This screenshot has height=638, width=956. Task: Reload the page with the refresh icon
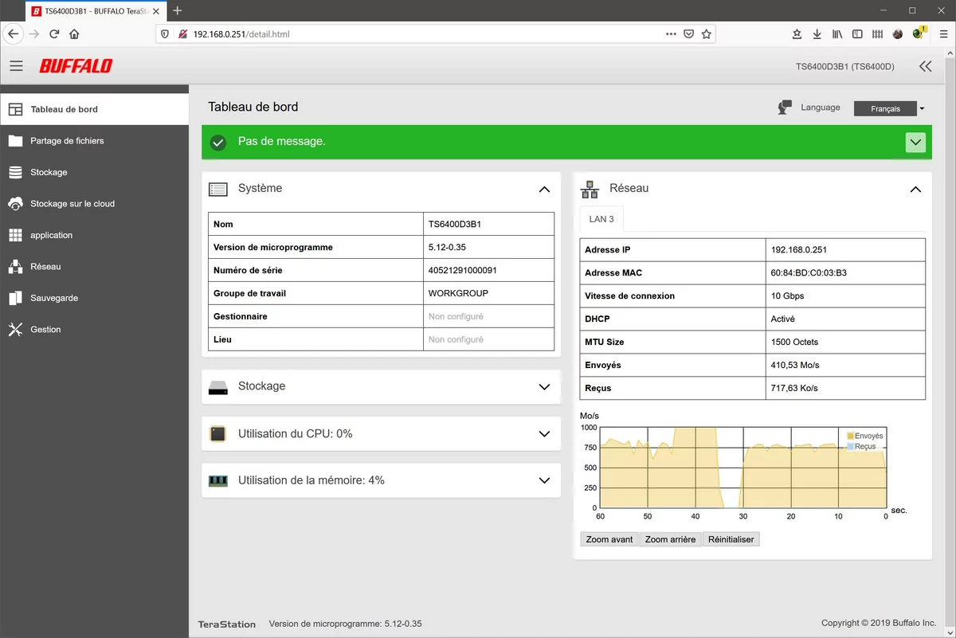pyautogui.click(x=54, y=34)
